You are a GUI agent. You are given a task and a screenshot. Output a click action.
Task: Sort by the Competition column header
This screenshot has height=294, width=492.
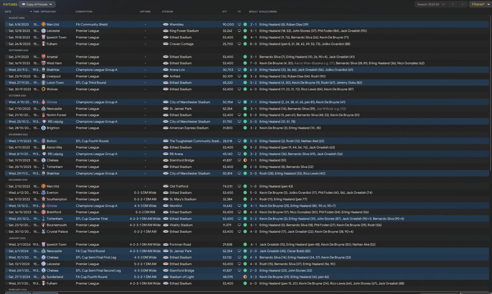click(84, 12)
